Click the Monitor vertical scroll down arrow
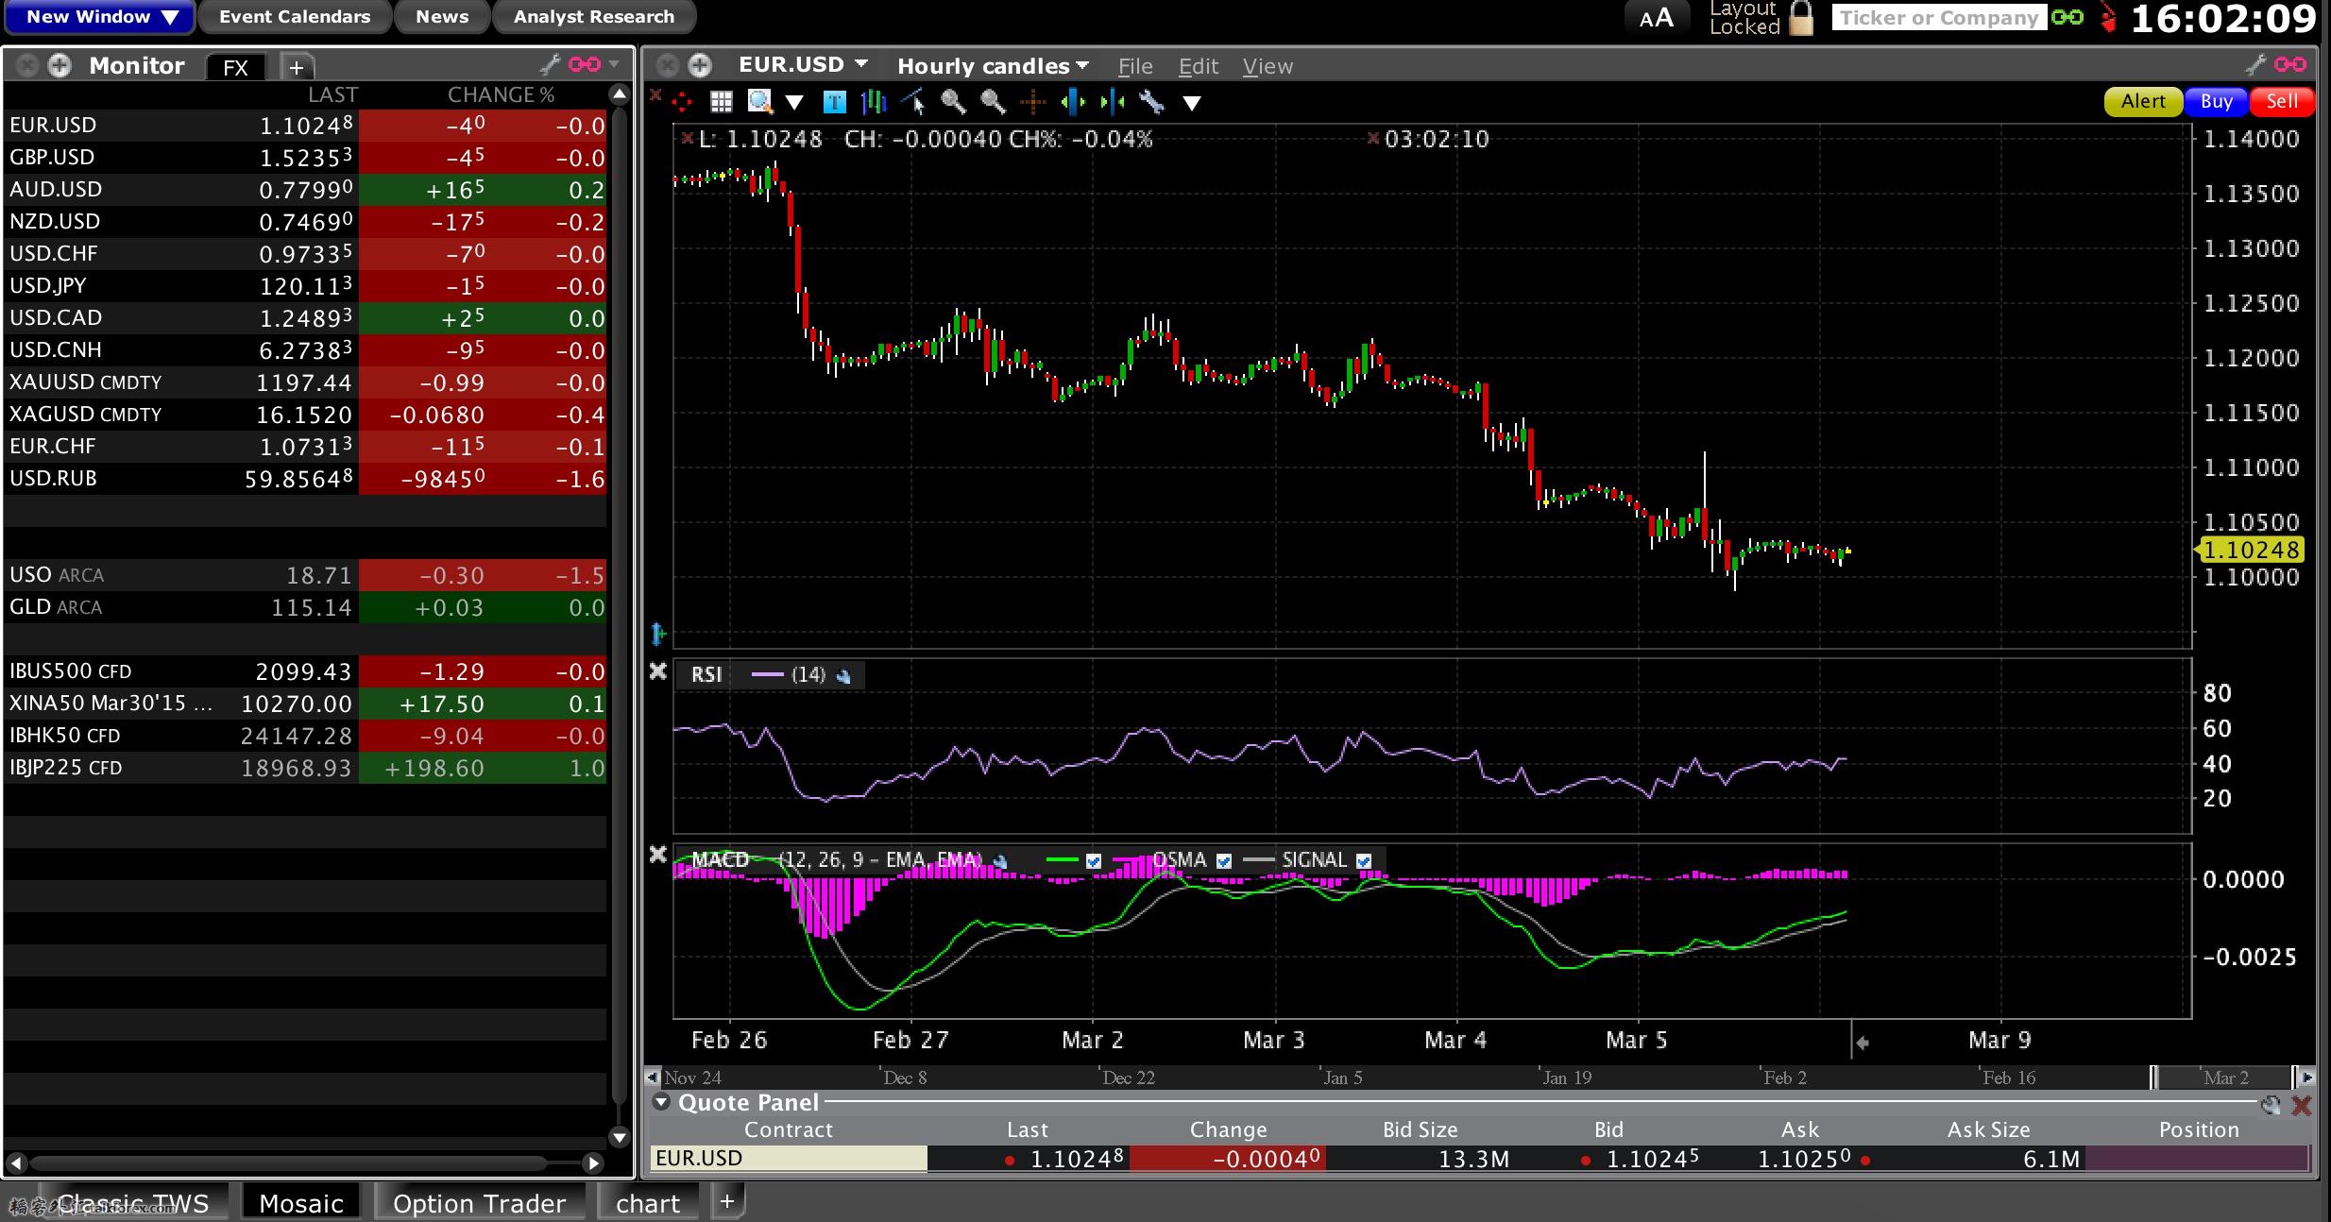 point(620,1136)
